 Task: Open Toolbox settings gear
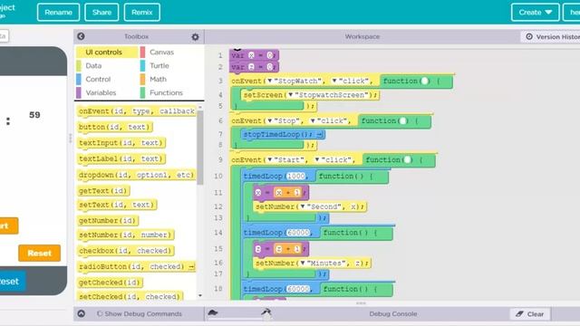(x=195, y=36)
